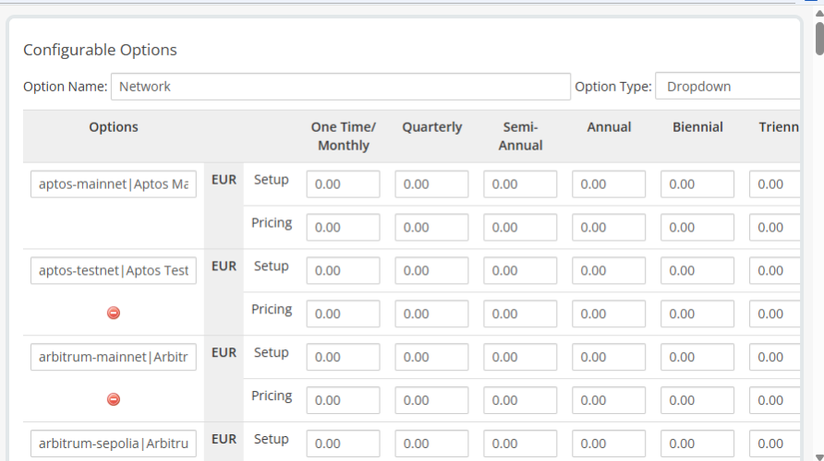Screen dimensions: 824x461
Task: Click aptos-mainnet Pricing Biennial field
Action: 697,228
